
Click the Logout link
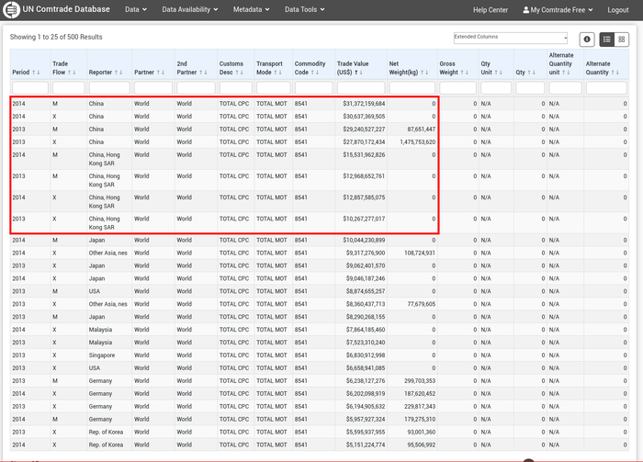[x=618, y=10]
